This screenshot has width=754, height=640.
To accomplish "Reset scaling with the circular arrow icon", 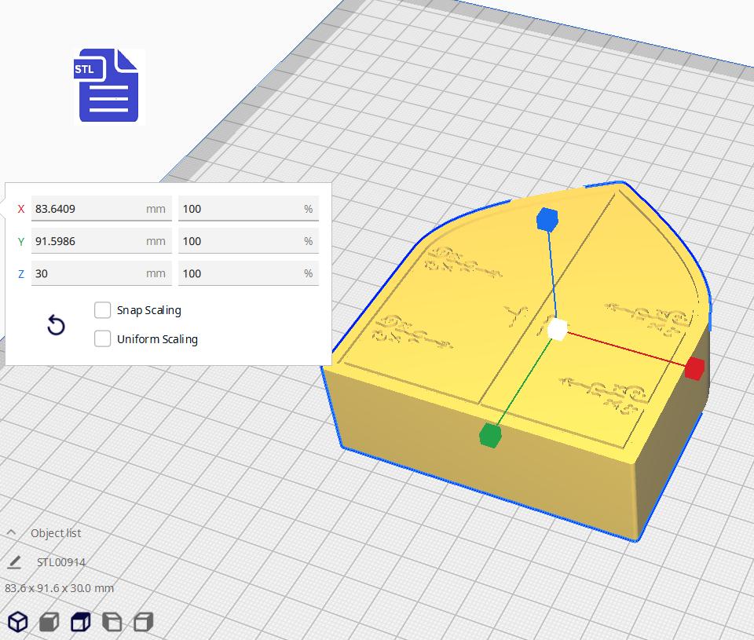I will point(56,325).
